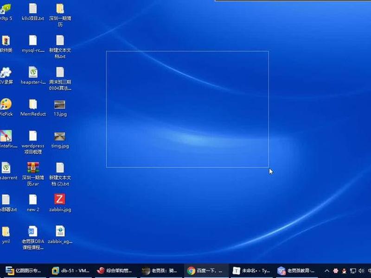Viewport: 371px width, 278px height.
Task: Select the k8s项目.txt file icon
Action: coord(33,8)
